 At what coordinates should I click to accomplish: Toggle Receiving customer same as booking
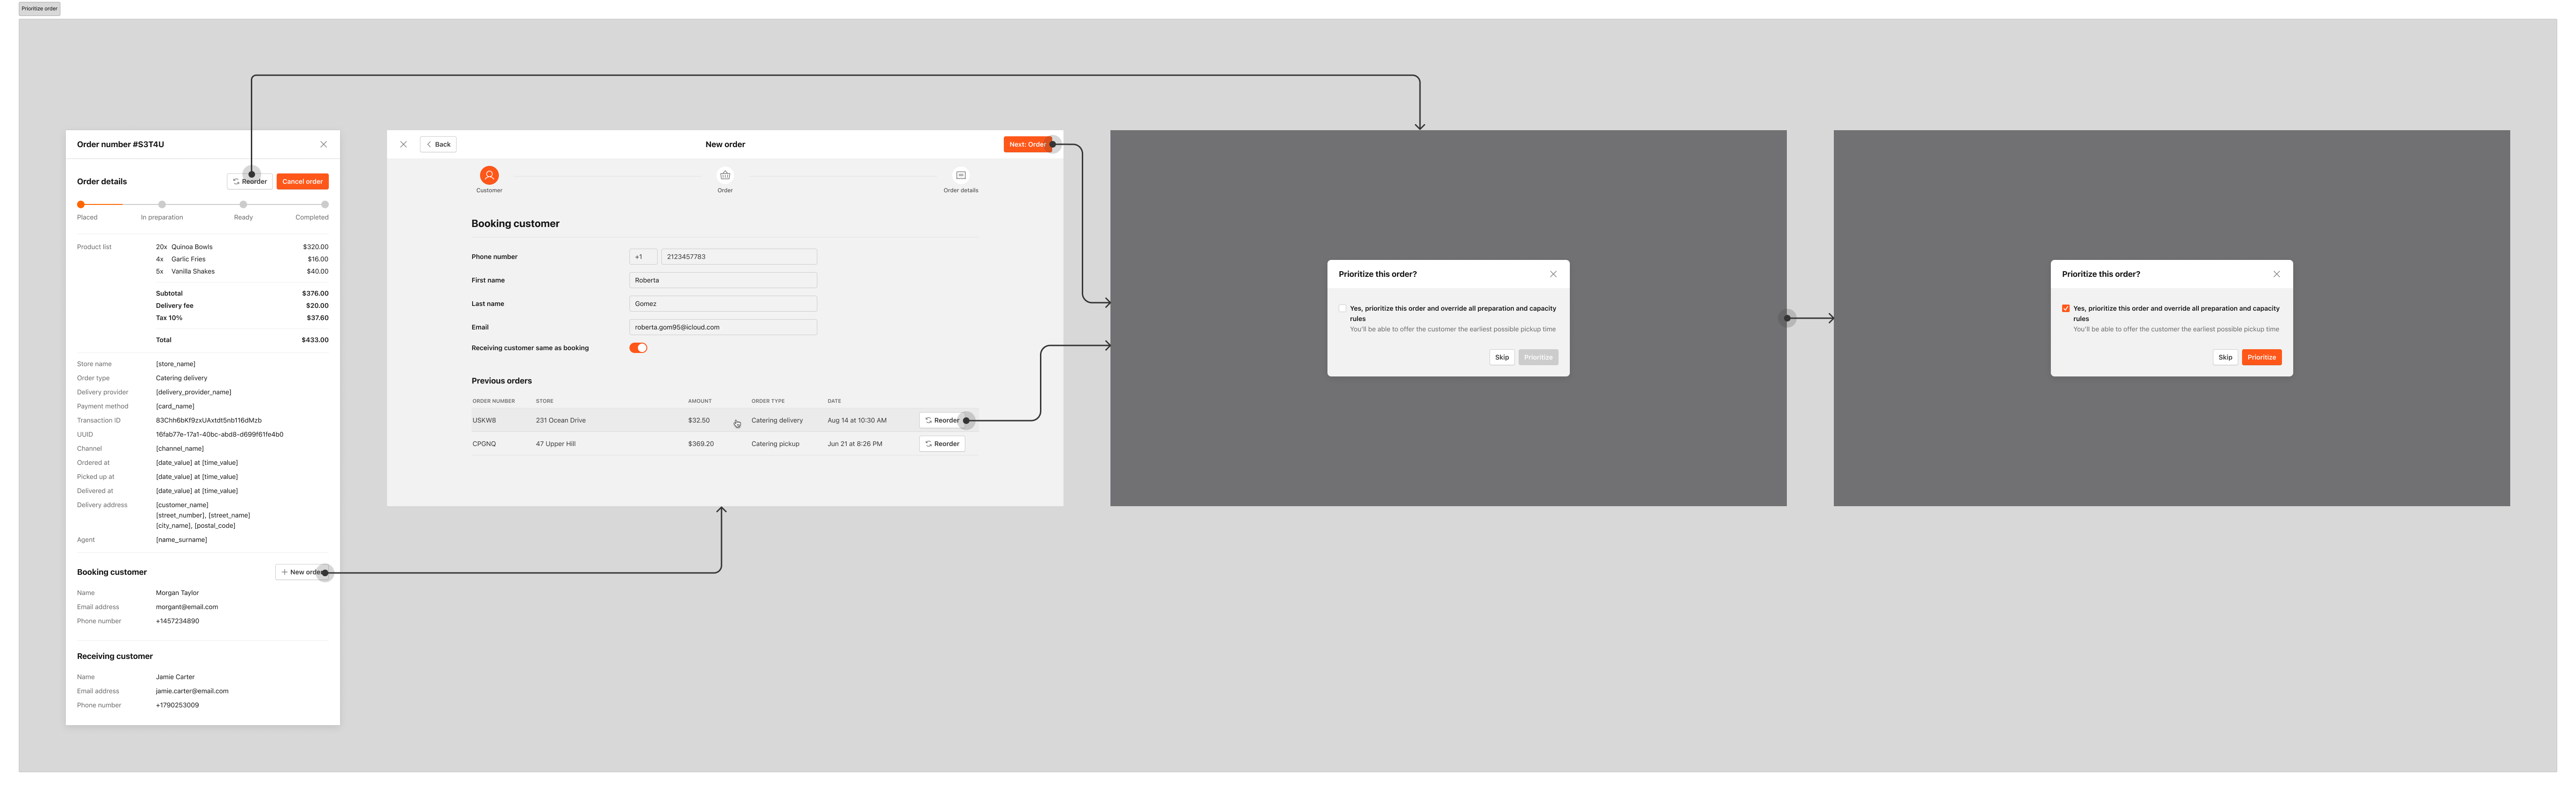click(638, 348)
